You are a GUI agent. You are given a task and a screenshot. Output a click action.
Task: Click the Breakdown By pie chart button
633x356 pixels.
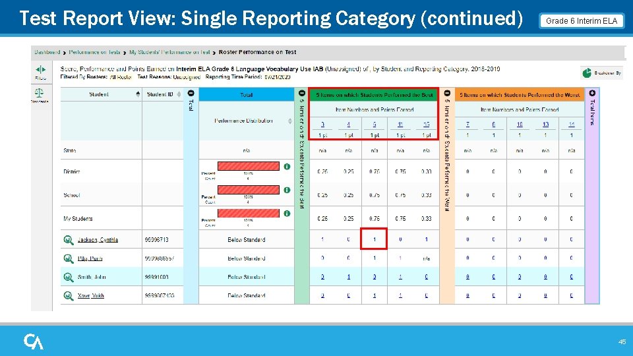tap(601, 73)
